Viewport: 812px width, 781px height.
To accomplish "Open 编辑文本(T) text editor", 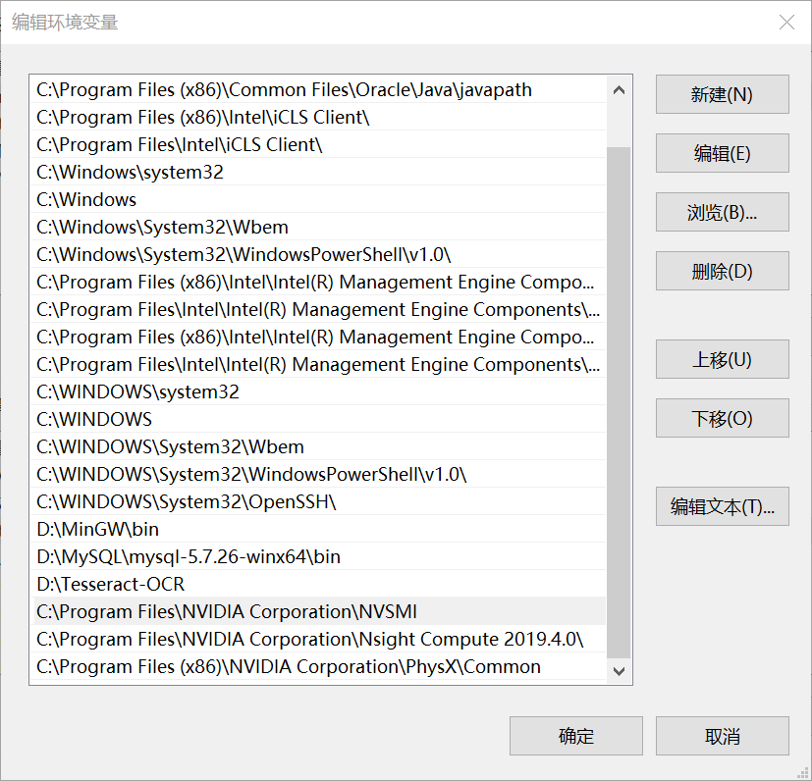I will point(722,506).
